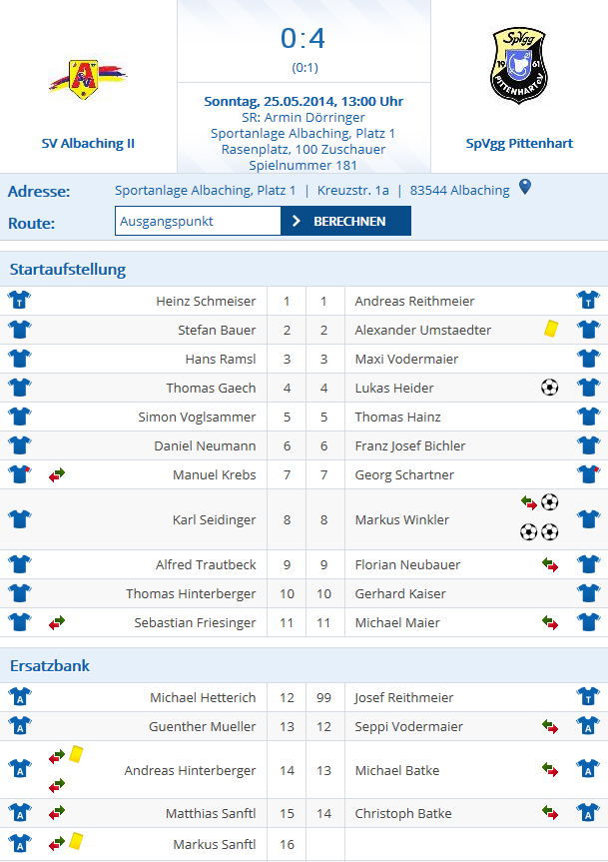This screenshot has width=608, height=862.
Task: Click the substitution icon for Florian Neubauer
Action: [x=549, y=565]
